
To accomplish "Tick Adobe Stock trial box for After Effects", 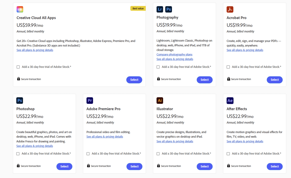I will coord(228,154).
